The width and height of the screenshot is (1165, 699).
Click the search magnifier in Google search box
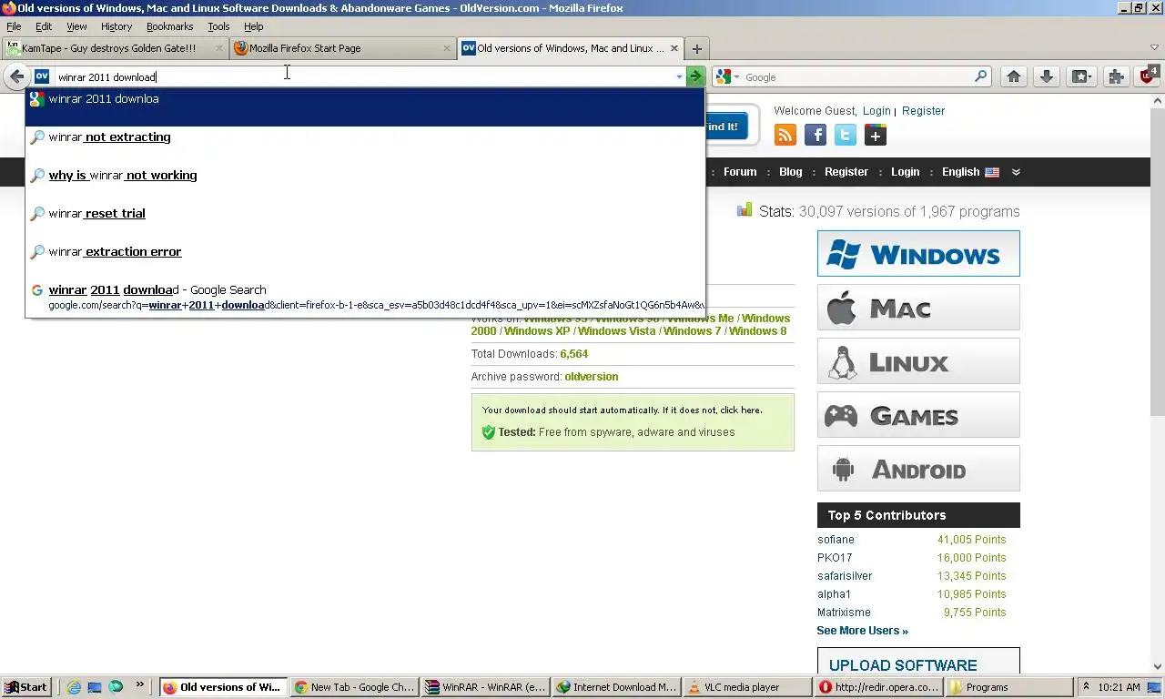pyautogui.click(x=980, y=77)
